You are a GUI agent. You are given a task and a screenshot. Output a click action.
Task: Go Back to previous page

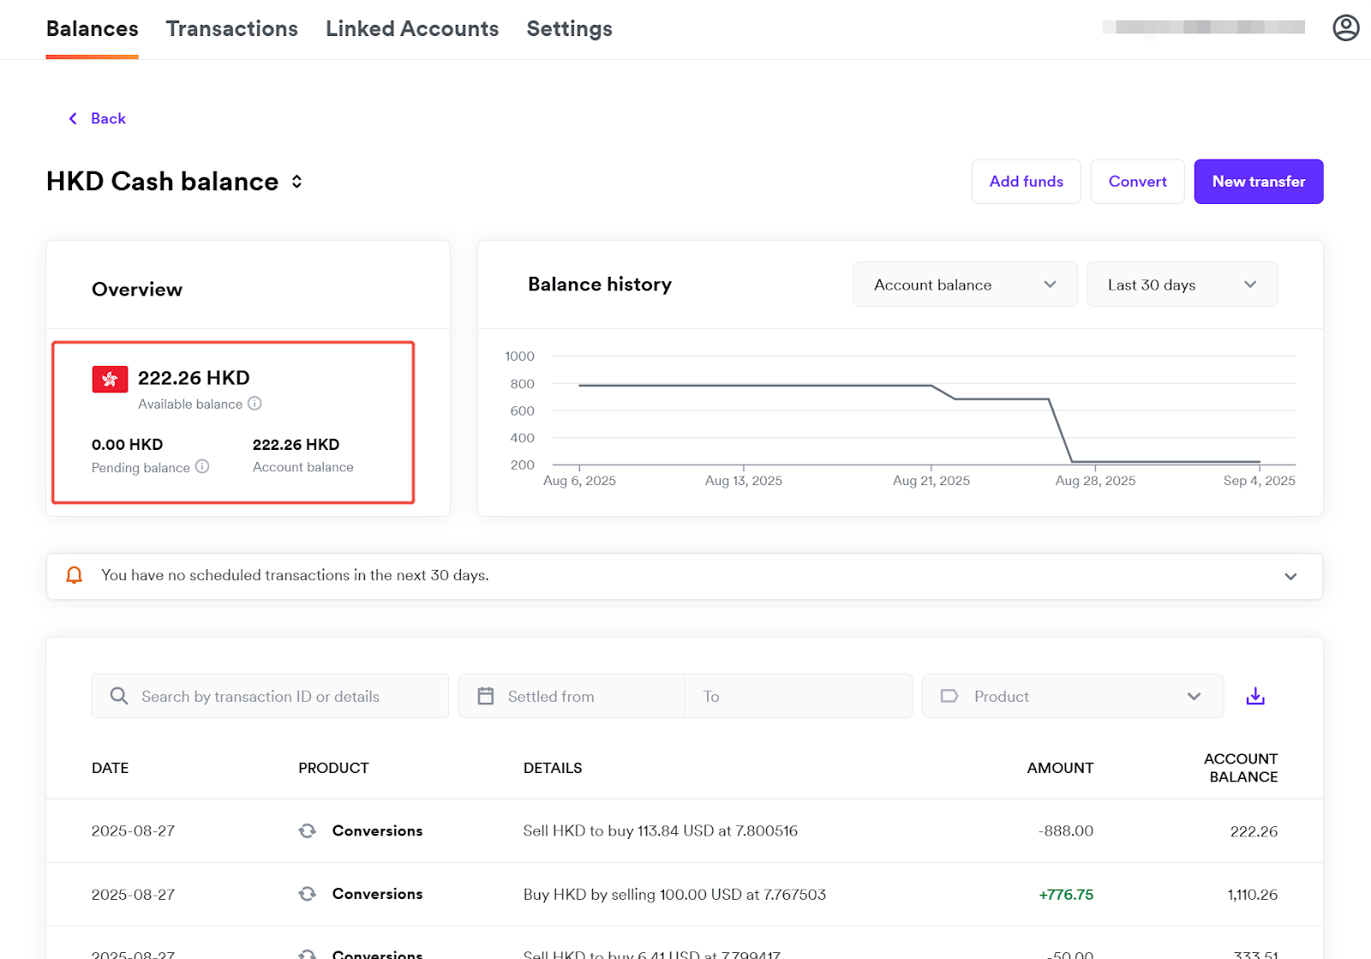(98, 118)
